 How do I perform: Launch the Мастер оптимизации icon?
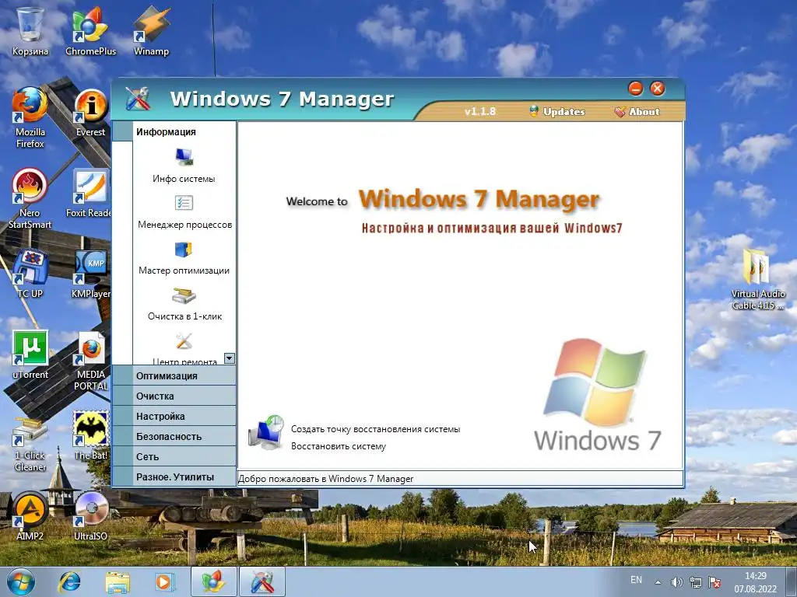[x=184, y=250]
